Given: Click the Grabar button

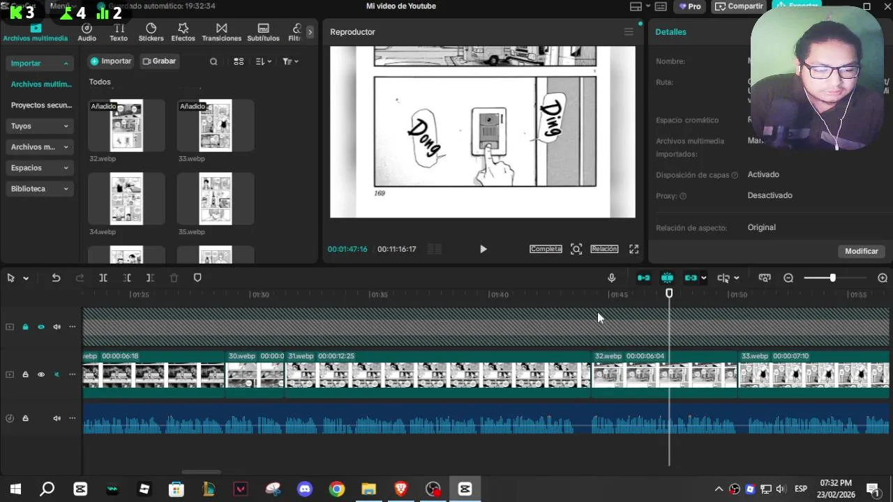Looking at the screenshot, I should tap(159, 61).
